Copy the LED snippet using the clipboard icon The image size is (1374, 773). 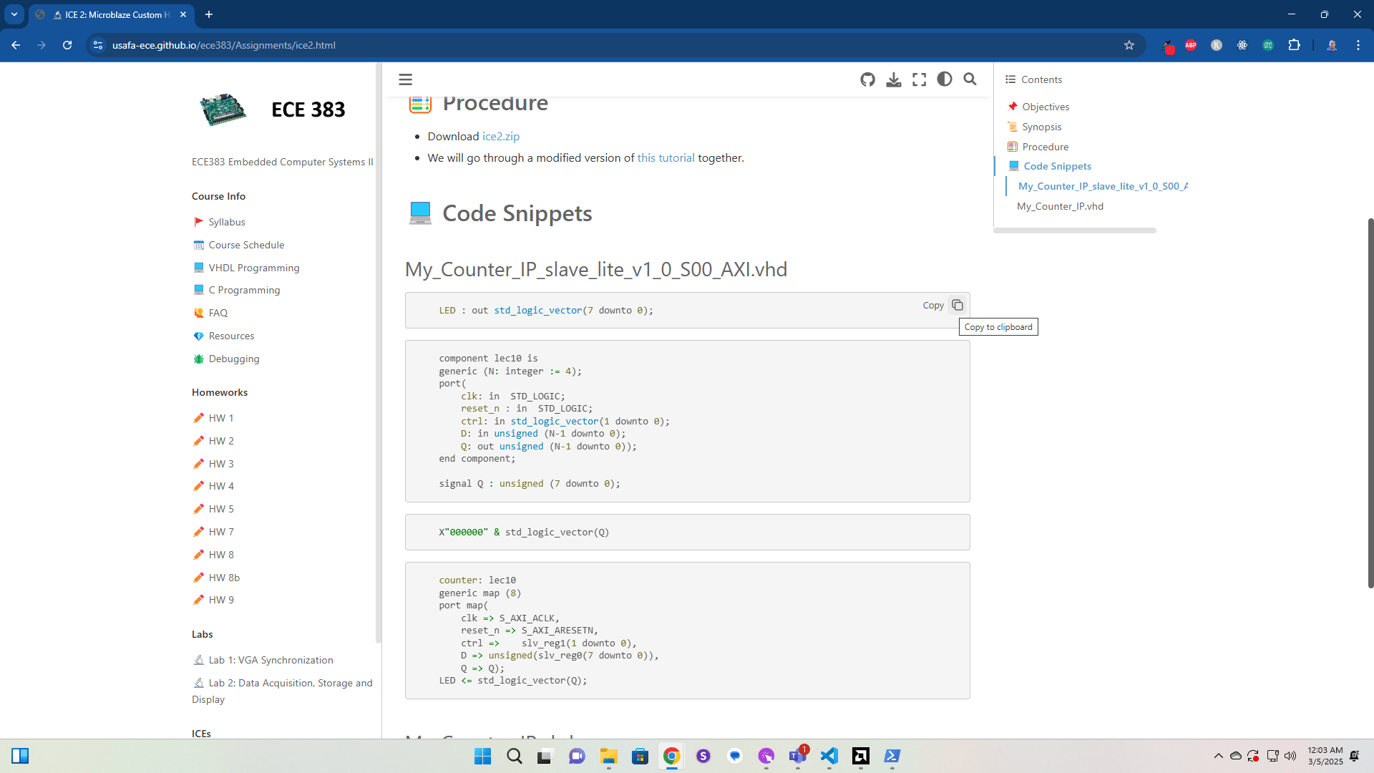(x=957, y=304)
